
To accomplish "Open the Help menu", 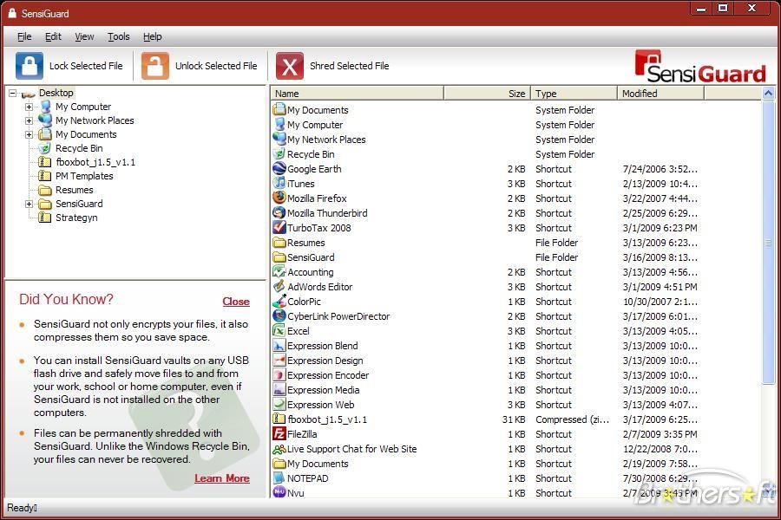I will [x=153, y=36].
